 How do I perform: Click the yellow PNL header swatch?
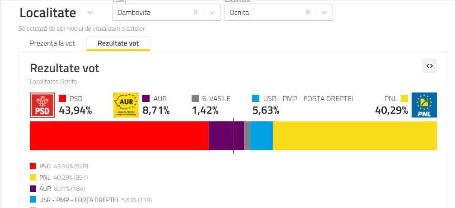click(404, 98)
